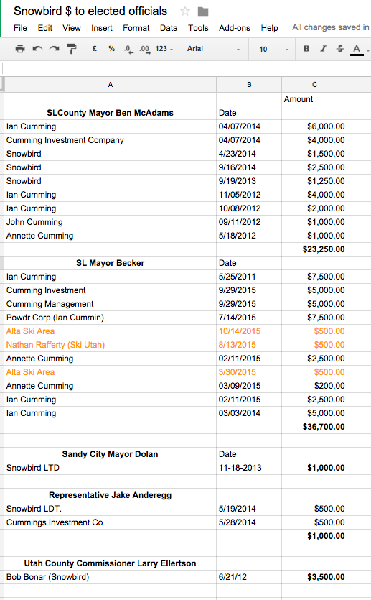Image resolution: width=371 pixels, height=600 pixels.
Task: Select the Paint format roller
Action: (x=72, y=49)
